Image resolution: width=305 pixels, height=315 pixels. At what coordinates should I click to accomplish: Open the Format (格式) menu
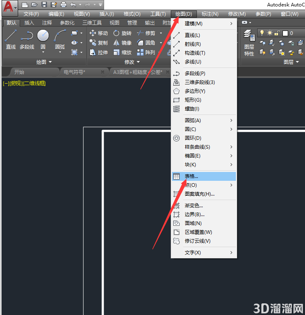tap(132, 14)
